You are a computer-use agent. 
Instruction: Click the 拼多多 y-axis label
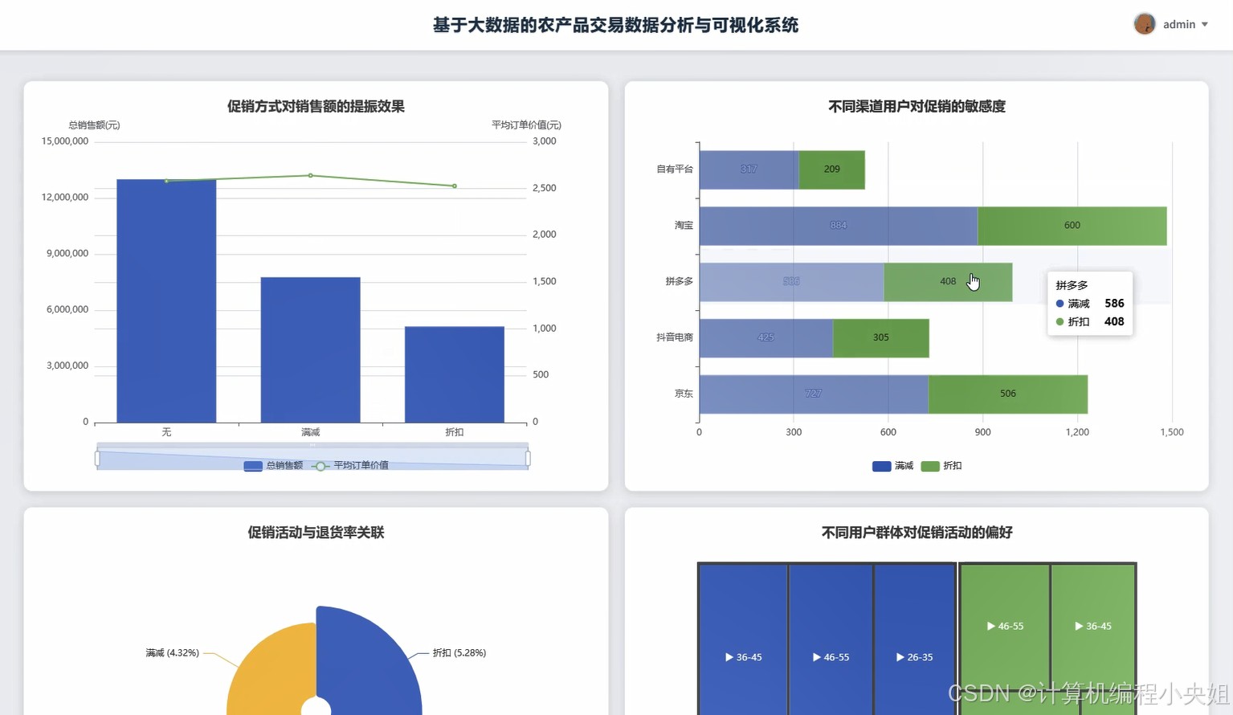point(680,282)
